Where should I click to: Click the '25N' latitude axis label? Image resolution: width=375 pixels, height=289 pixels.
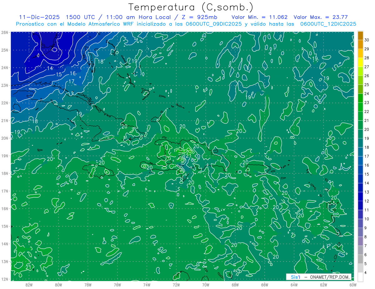pos(4,50)
